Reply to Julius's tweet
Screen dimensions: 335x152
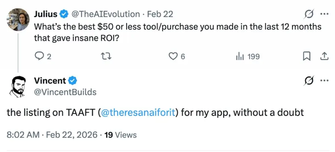coord(40,56)
